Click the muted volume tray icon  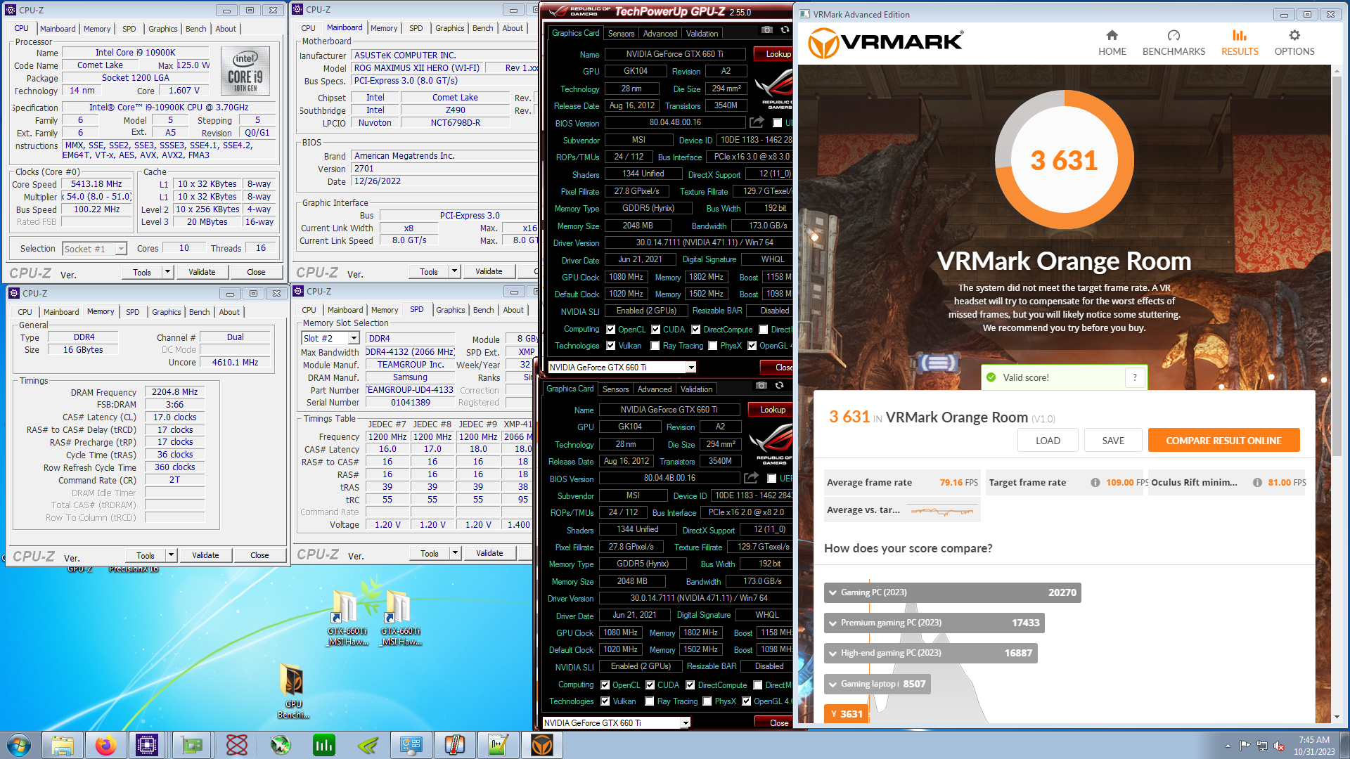coord(1280,746)
